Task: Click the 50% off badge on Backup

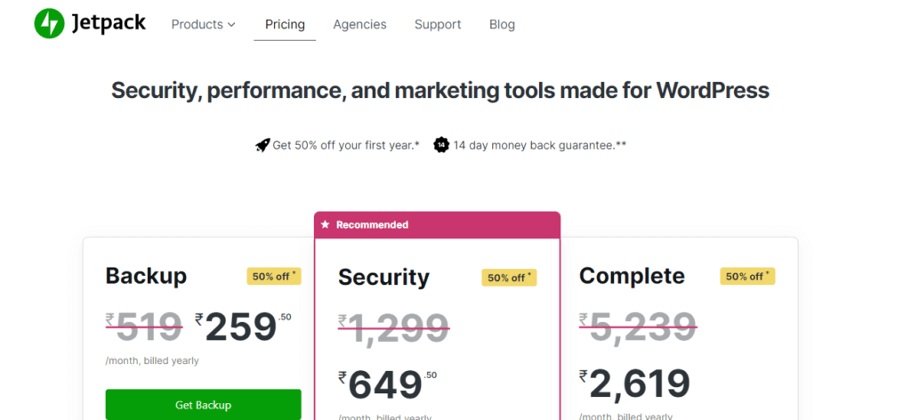Action: coord(274,277)
